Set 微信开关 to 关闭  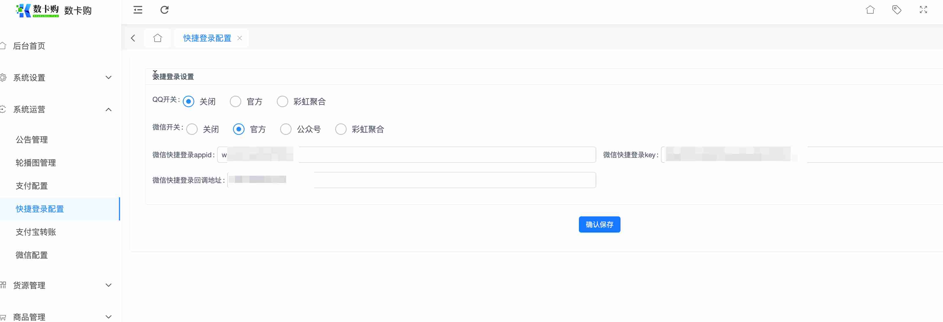[x=192, y=129]
